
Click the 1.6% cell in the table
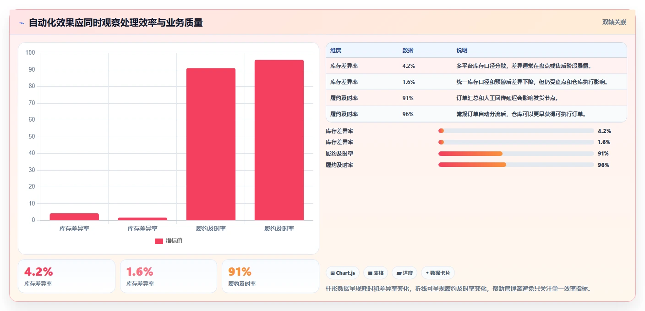tap(409, 82)
